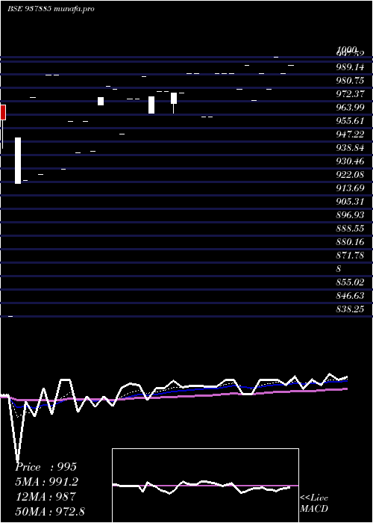Click the pink signal line in MACD panel
This screenshot has height=523, width=373.
[205, 486]
